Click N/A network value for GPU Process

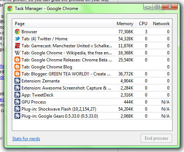(165, 102)
